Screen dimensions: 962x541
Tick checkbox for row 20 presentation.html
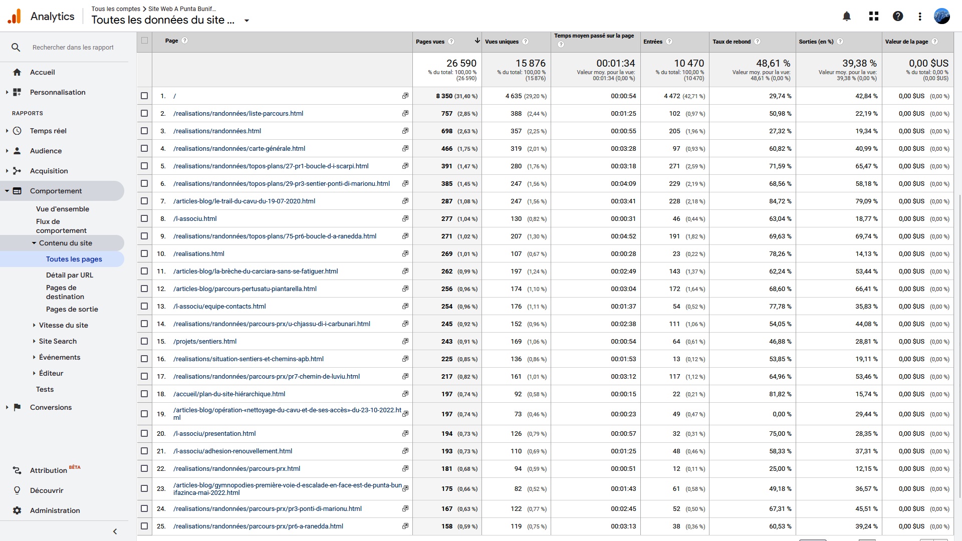tap(144, 433)
